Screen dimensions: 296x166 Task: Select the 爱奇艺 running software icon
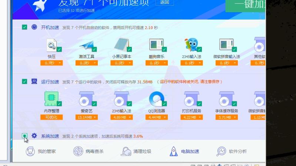pos(86,99)
